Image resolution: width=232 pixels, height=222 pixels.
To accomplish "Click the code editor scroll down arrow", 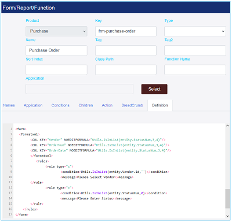I will [227, 216].
